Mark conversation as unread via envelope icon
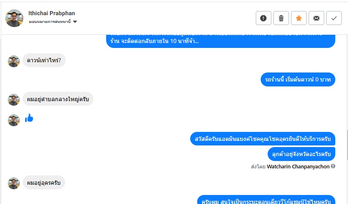This screenshot has width=348, height=204. pos(316,18)
